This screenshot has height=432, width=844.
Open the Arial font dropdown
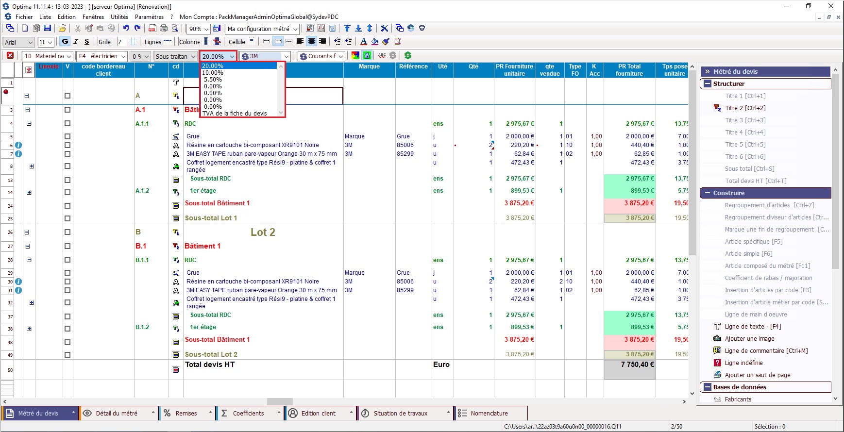31,42
